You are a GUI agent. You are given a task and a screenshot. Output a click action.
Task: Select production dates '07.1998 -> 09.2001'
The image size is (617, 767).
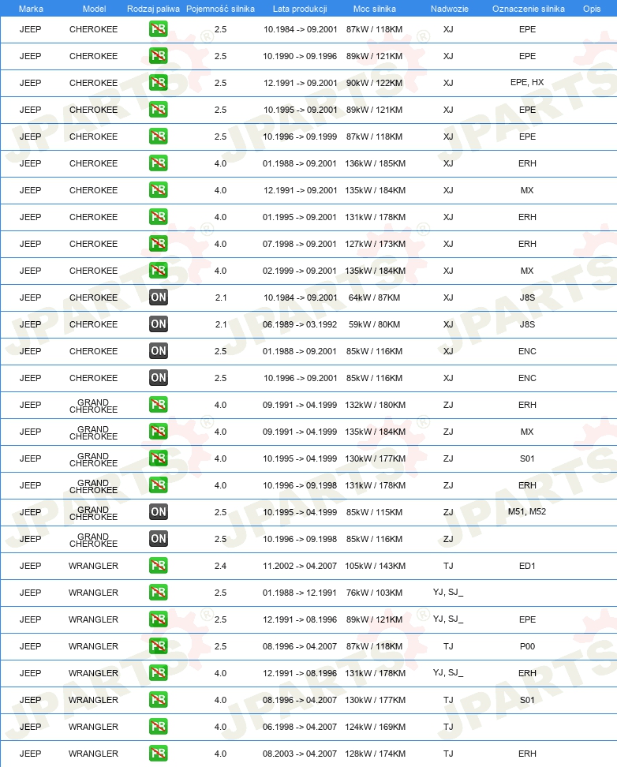click(300, 244)
